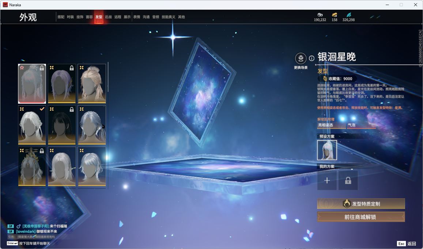Go to the 近战 tab

tap(108, 17)
